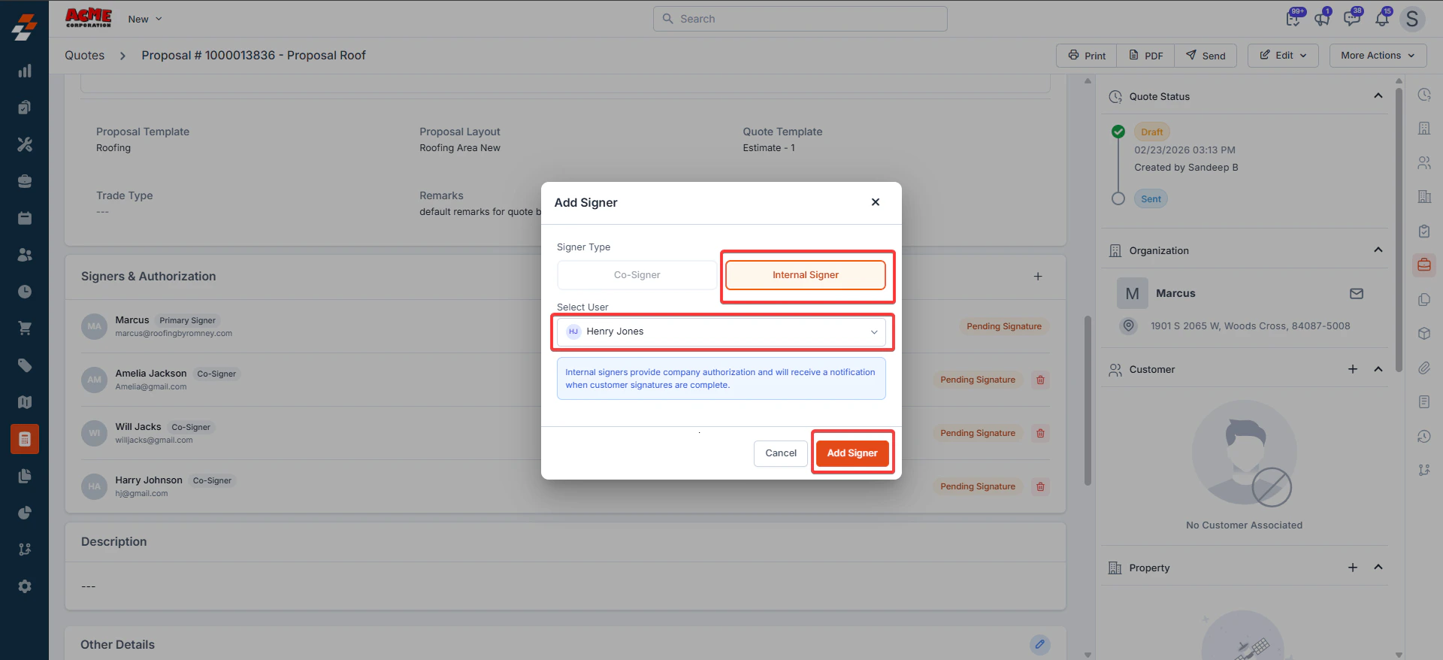This screenshot has width=1443, height=660.
Task: Open the dashboard bar chart sidebar icon
Action: (25, 71)
